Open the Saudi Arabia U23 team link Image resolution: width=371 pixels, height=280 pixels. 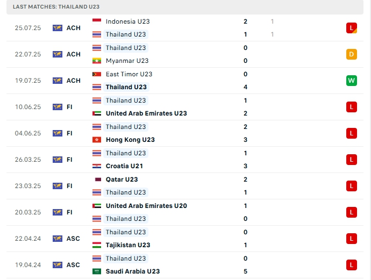[x=133, y=271]
